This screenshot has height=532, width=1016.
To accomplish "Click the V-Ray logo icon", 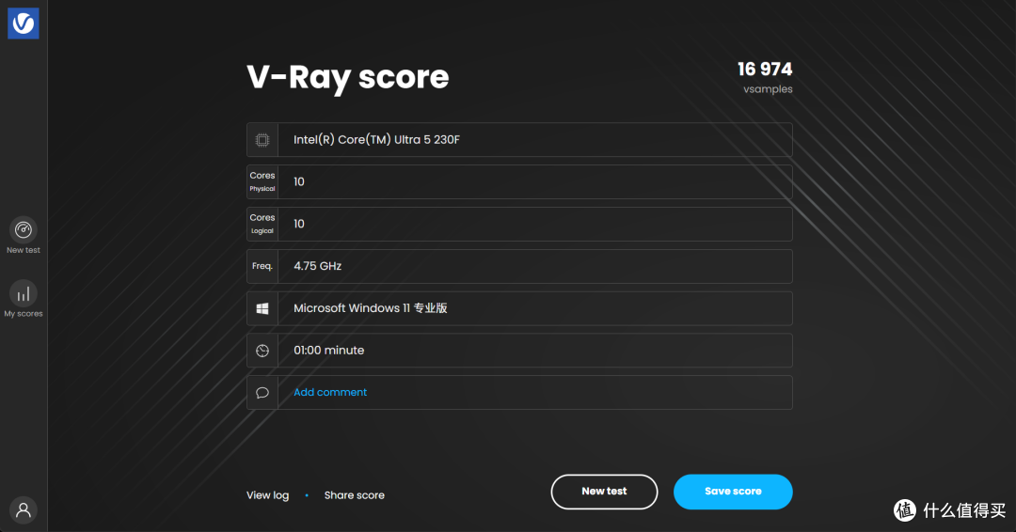I will (x=24, y=23).
